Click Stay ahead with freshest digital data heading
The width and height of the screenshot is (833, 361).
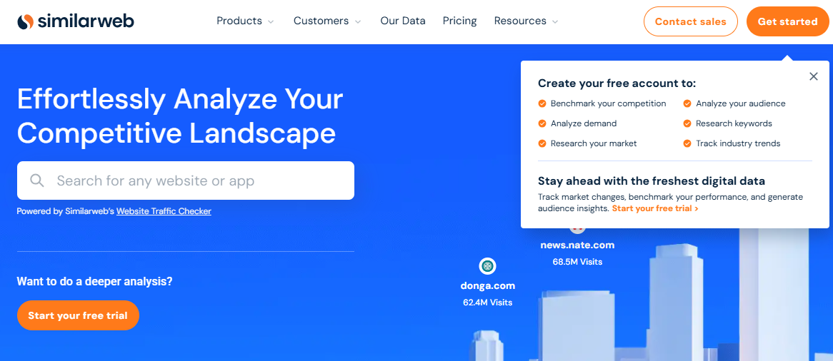click(x=652, y=180)
